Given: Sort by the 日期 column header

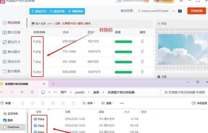Looking at the screenshot, I should point(68,112).
